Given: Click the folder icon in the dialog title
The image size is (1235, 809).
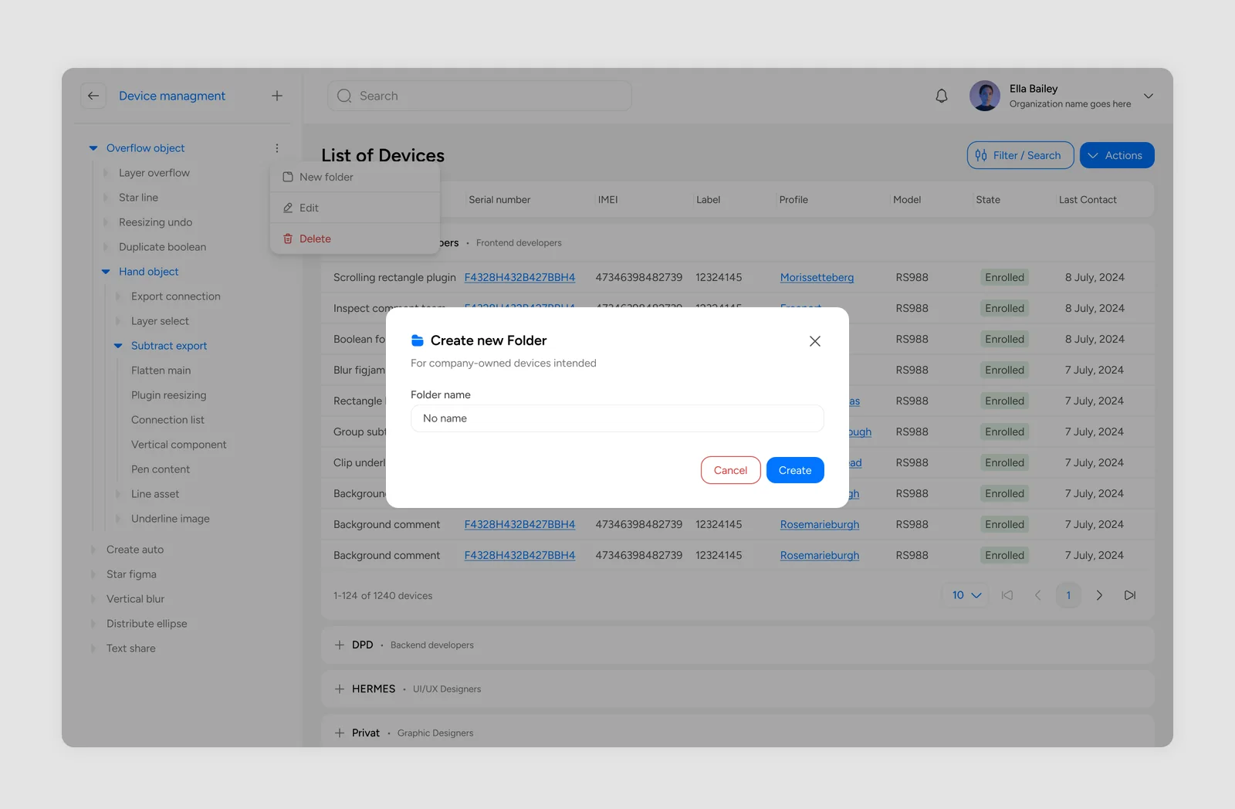Looking at the screenshot, I should pyautogui.click(x=418, y=340).
